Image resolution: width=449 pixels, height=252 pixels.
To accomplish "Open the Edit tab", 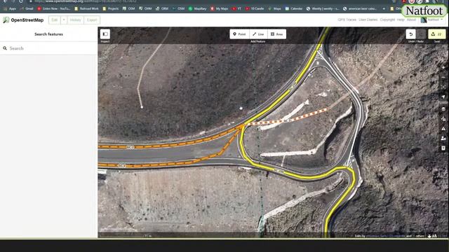I will [55, 20].
